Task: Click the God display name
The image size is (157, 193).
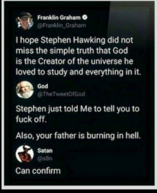Action: (43, 86)
